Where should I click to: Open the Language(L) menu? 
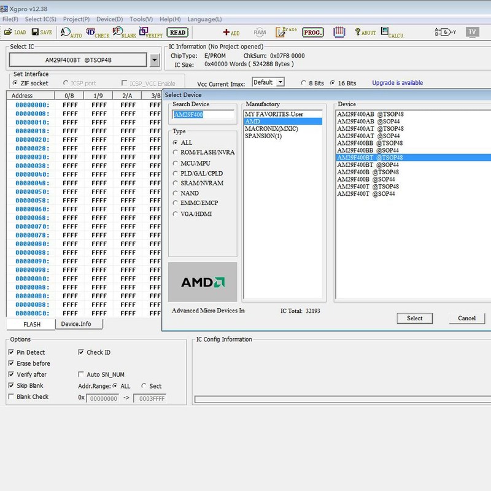click(x=204, y=19)
